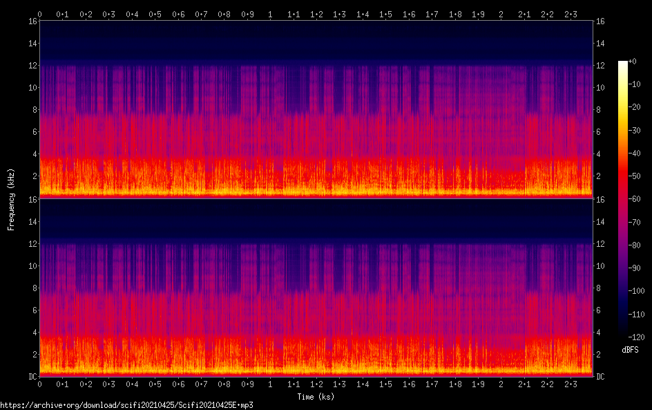Screen dimensions: 652x410
Task: Click the "-80" color scale label
Action: [x=635, y=245]
